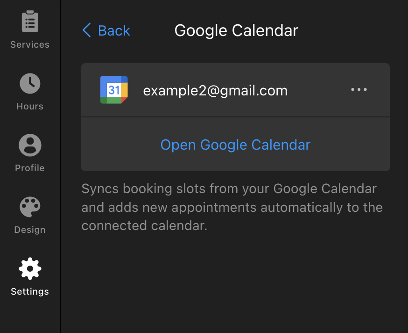Click the example2@gmail.com account email
The image size is (408, 333).
coord(215,90)
